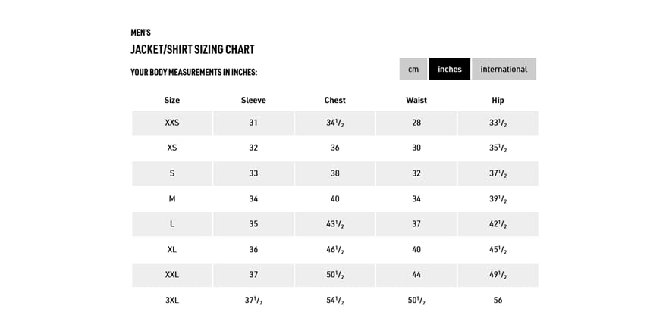Click the Hip column header
The image size is (669, 334).
(498, 100)
